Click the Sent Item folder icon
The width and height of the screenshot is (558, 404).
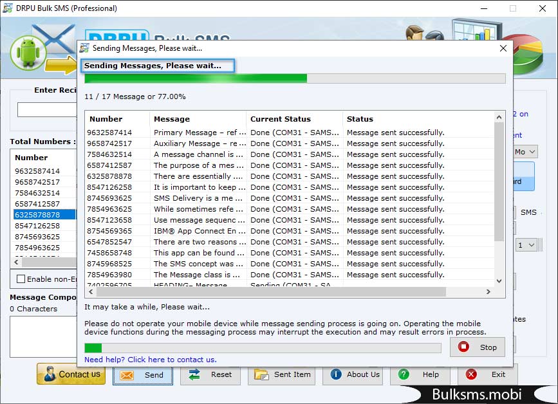(261, 375)
